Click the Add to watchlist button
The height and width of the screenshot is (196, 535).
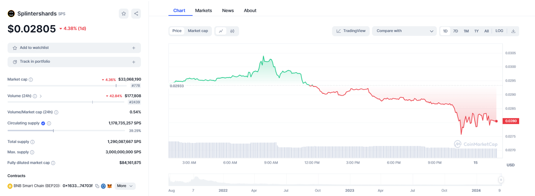[x=74, y=48]
